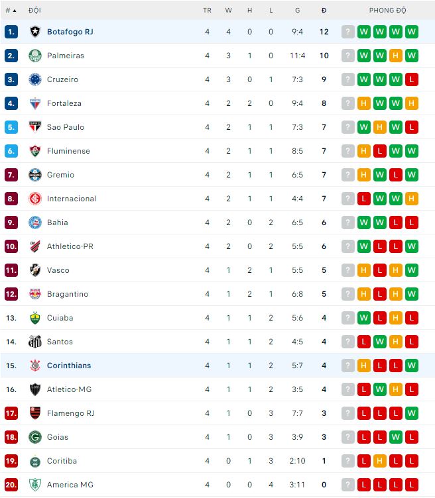Click America MG's upcoming match question mark badge
Image resolution: width=435 pixels, height=498 pixels.
348,485
